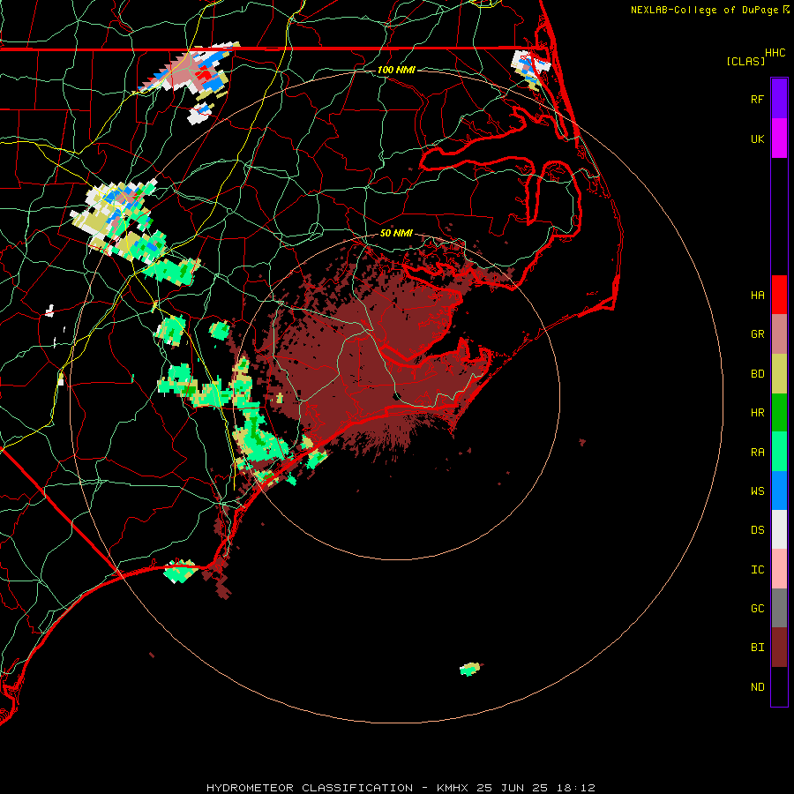This screenshot has width=794, height=794.
Task: Click the GC legend label
Action: coord(757,609)
